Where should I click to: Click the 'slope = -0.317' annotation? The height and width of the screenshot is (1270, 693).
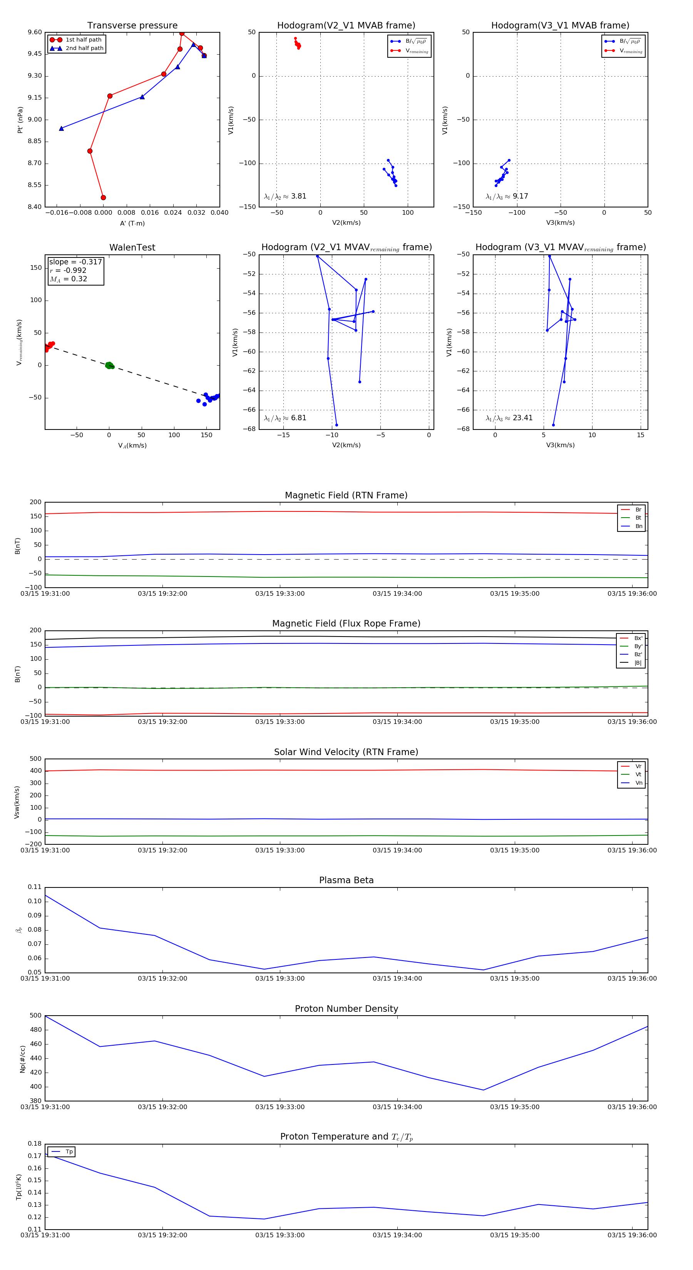tap(75, 262)
